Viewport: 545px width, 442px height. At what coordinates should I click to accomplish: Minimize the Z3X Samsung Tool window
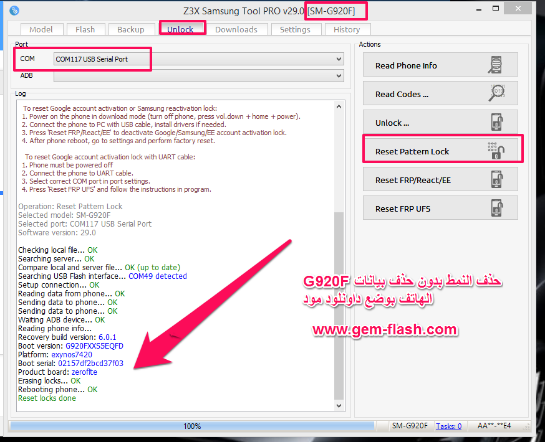479,9
